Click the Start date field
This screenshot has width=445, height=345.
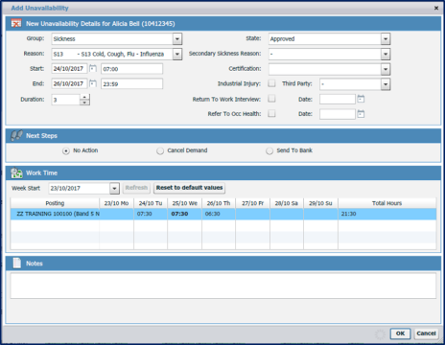tap(69, 69)
